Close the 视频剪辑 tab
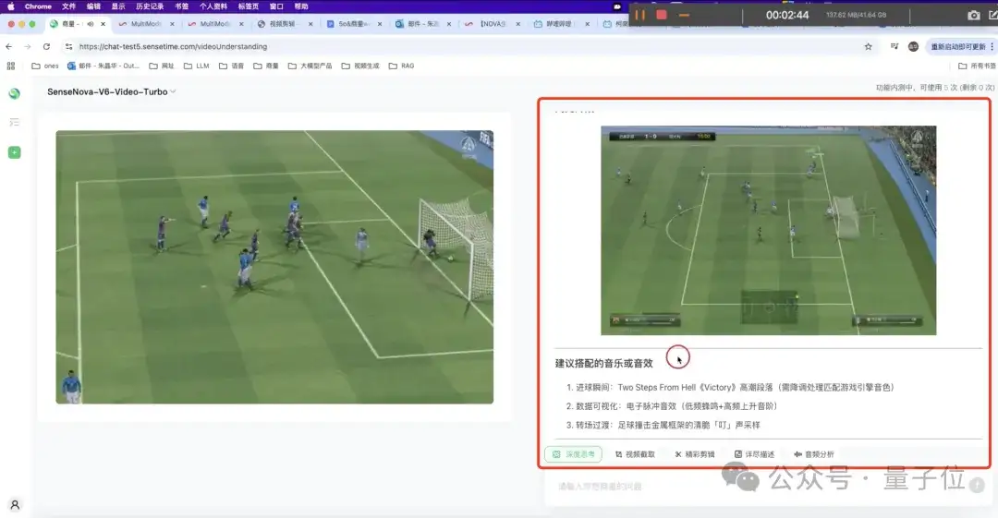Image resolution: width=998 pixels, height=518 pixels. (310, 24)
